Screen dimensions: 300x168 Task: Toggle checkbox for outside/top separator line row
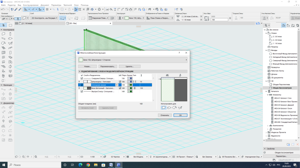click(x=82, y=79)
